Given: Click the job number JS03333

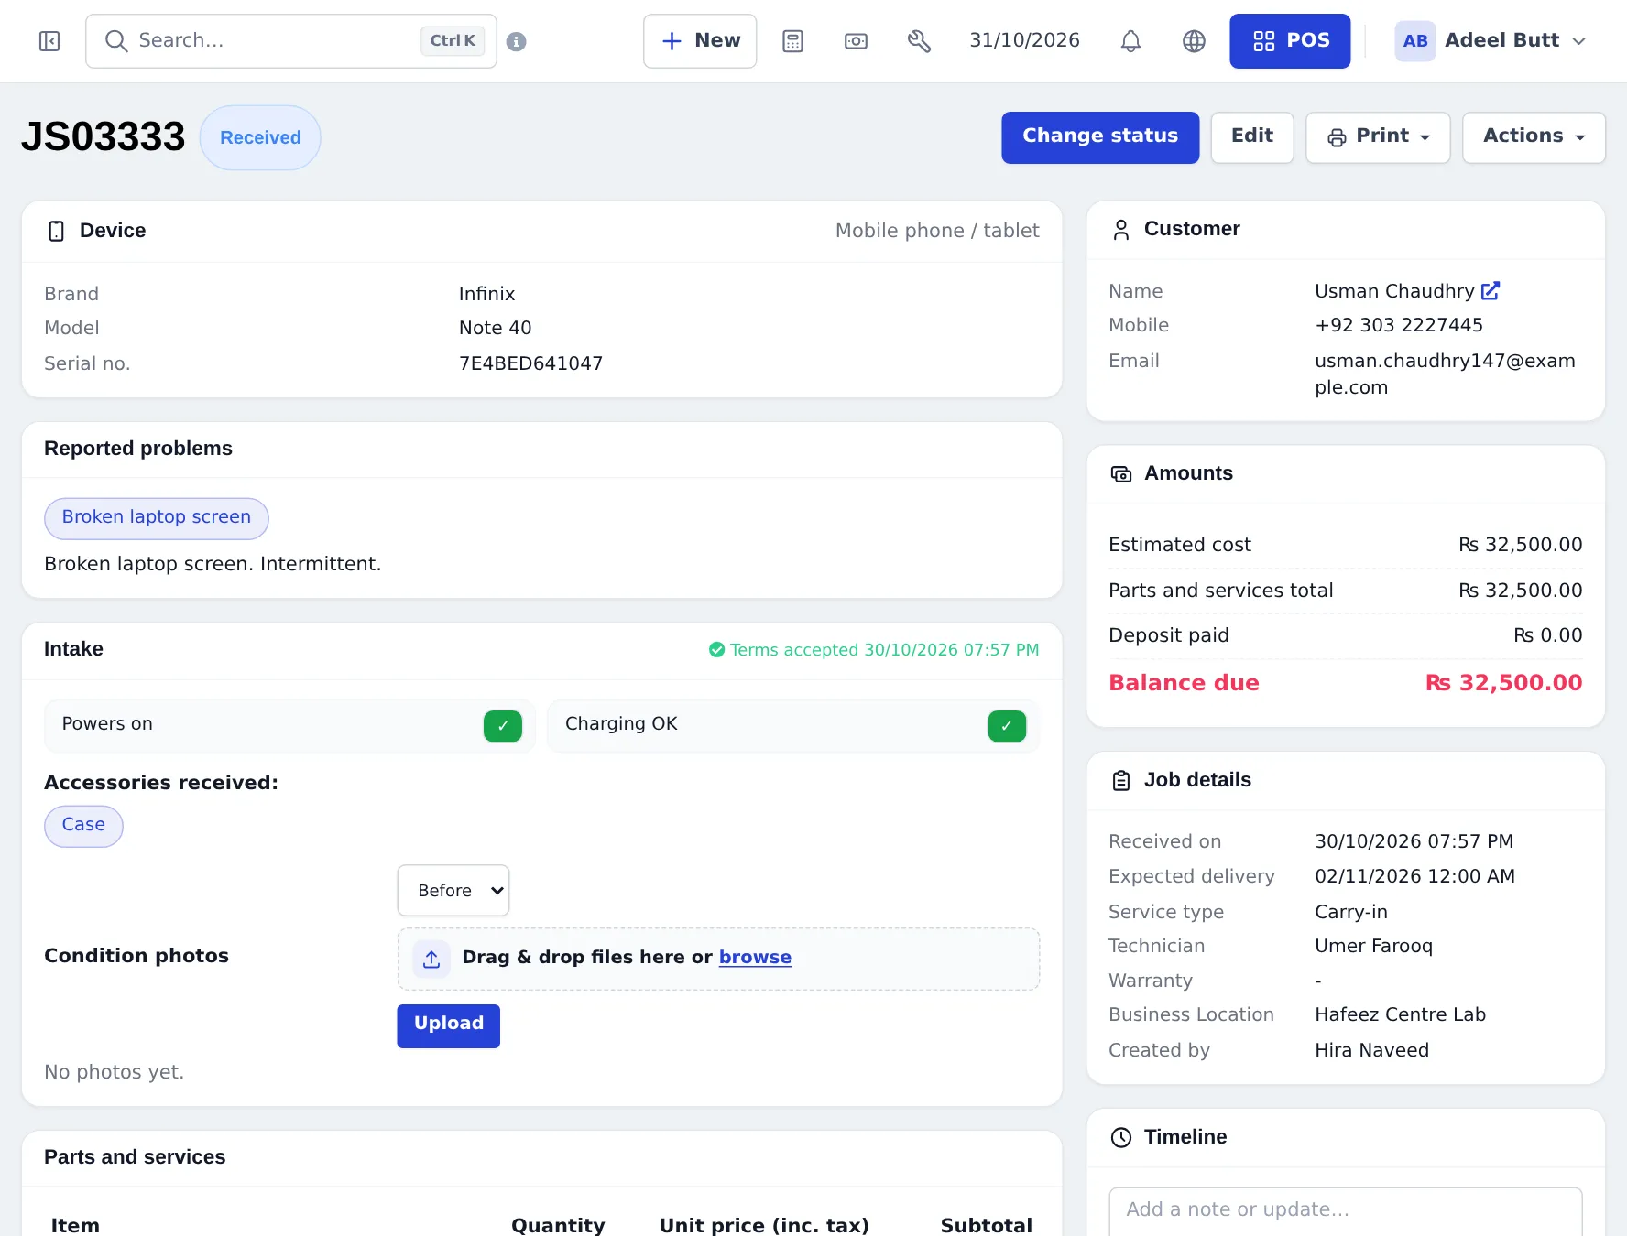Looking at the screenshot, I should pos(104,137).
